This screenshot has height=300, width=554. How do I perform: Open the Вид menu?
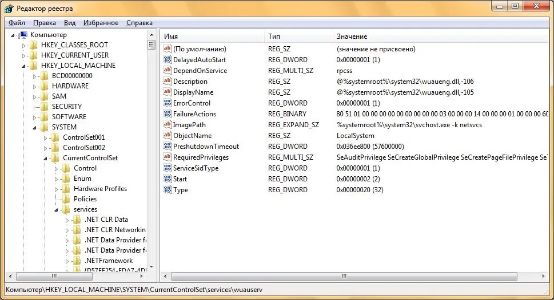70,23
